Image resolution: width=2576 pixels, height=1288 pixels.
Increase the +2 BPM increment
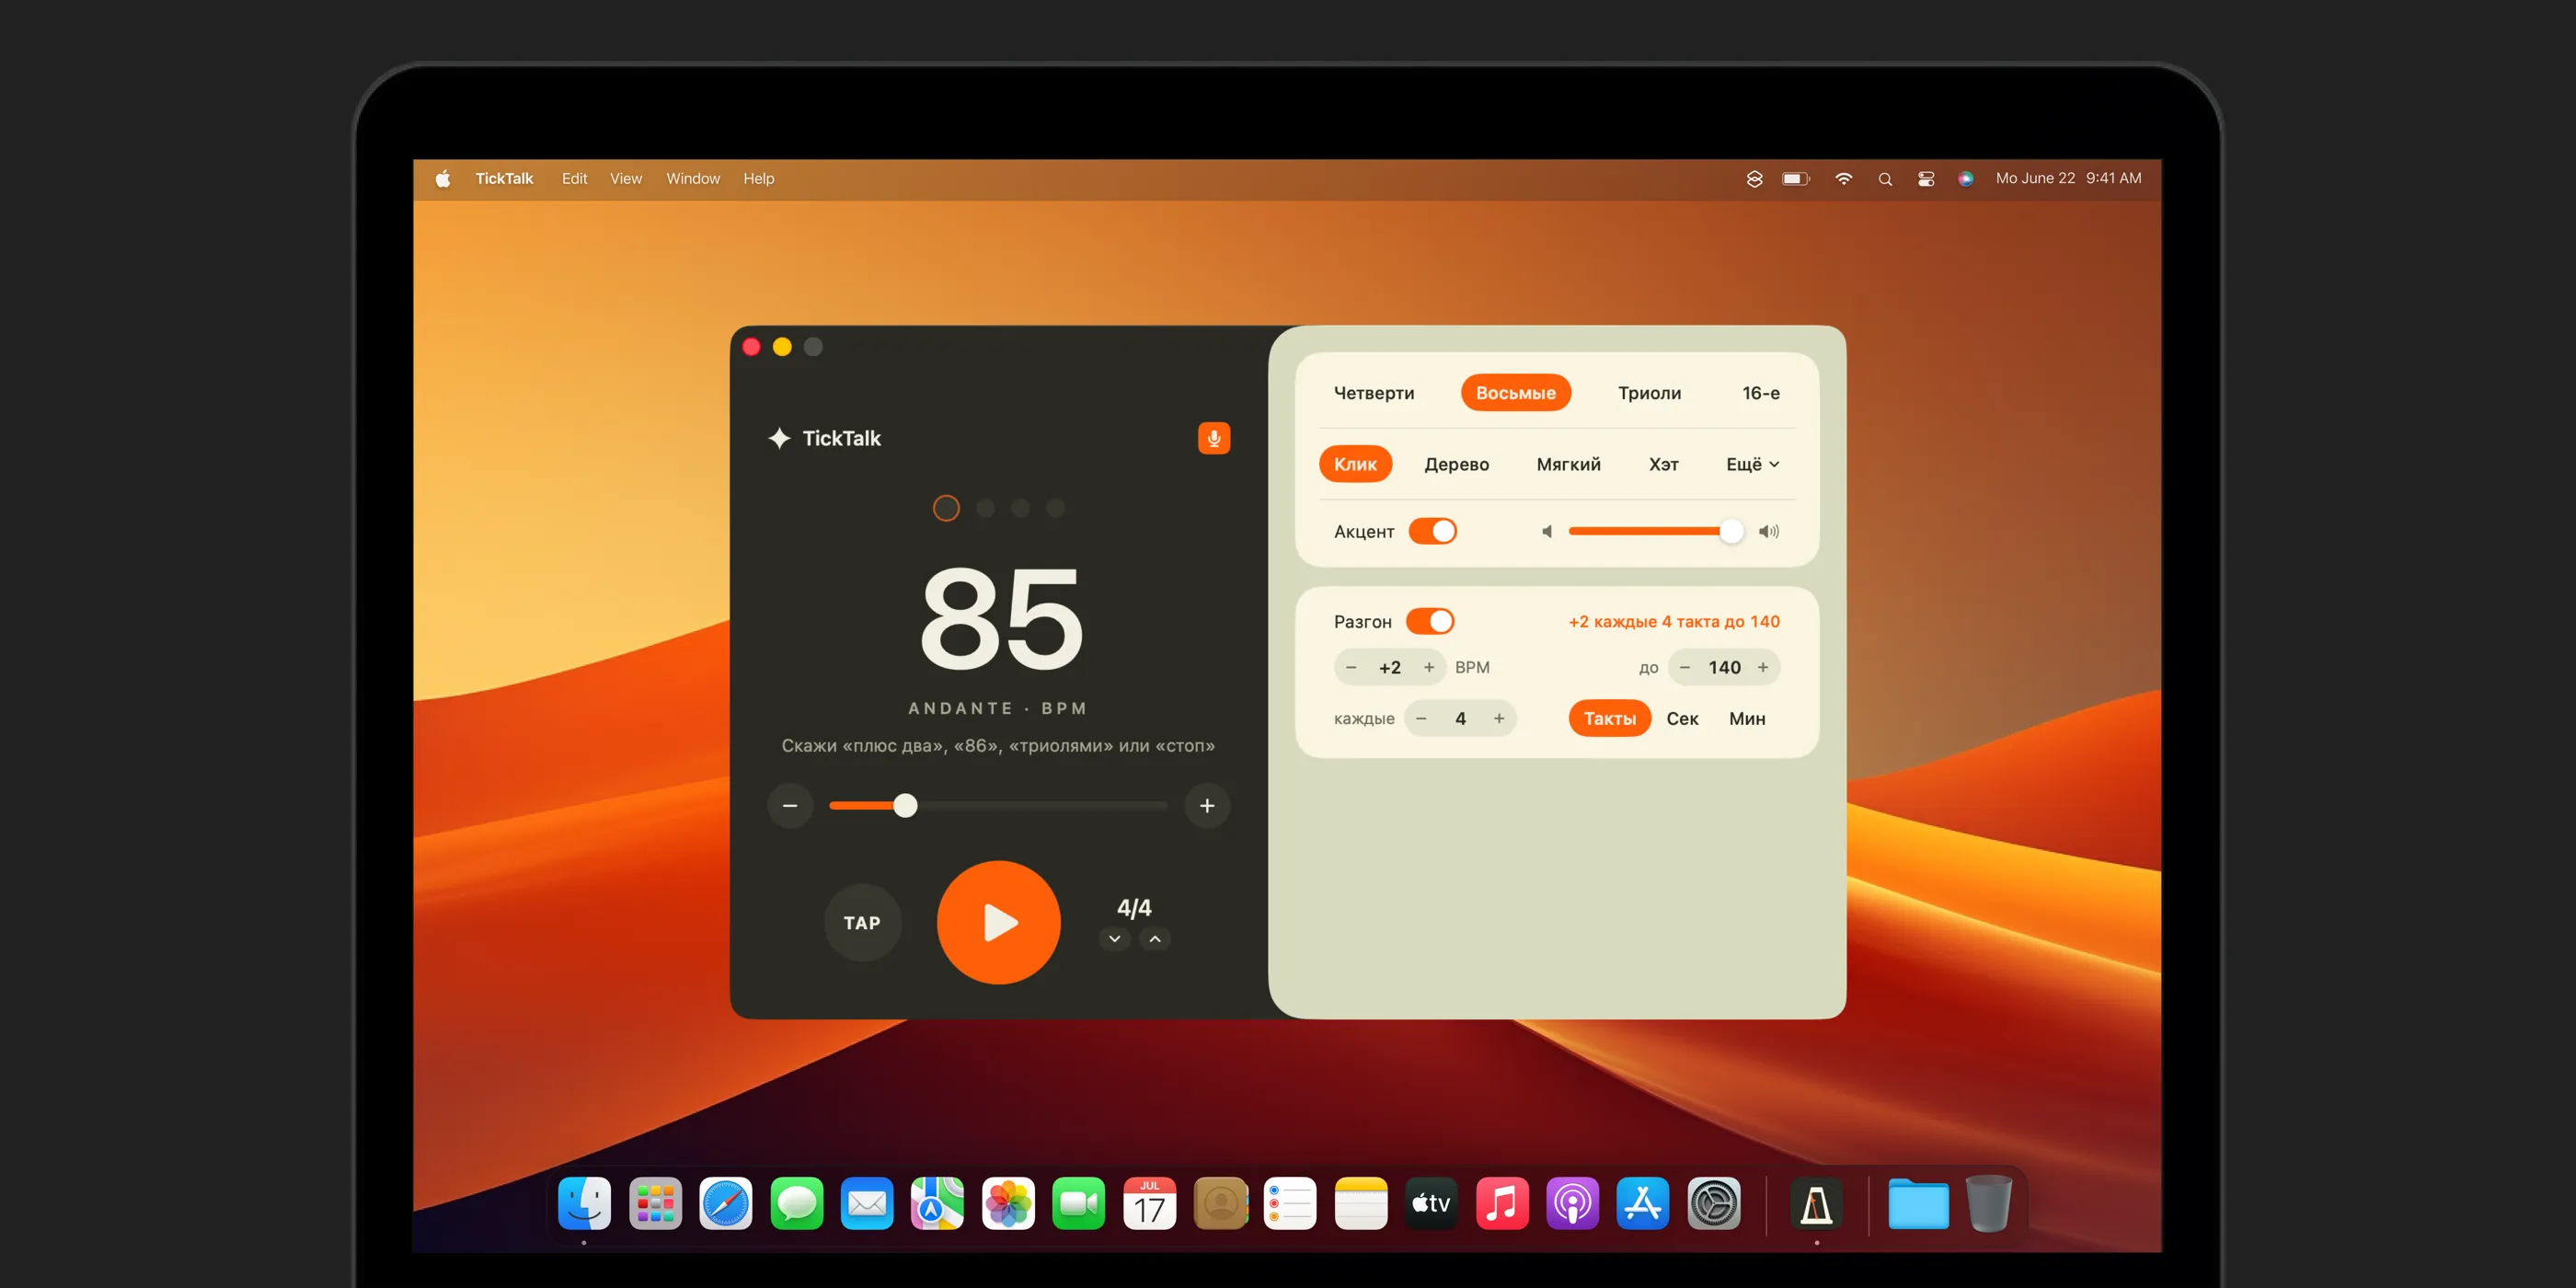[1429, 667]
